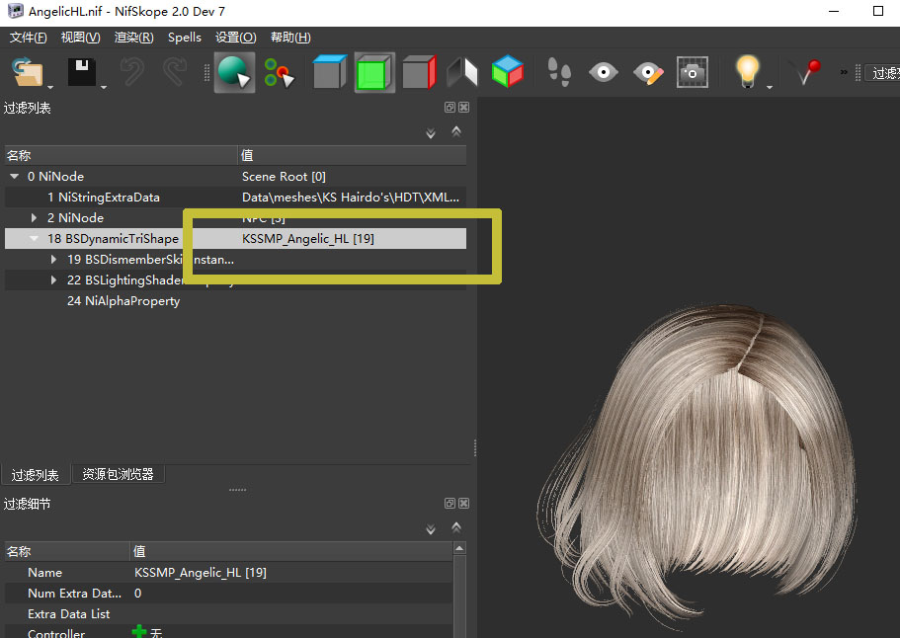
Task: Switch to Side view red cube
Action: (x=420, y=72)
